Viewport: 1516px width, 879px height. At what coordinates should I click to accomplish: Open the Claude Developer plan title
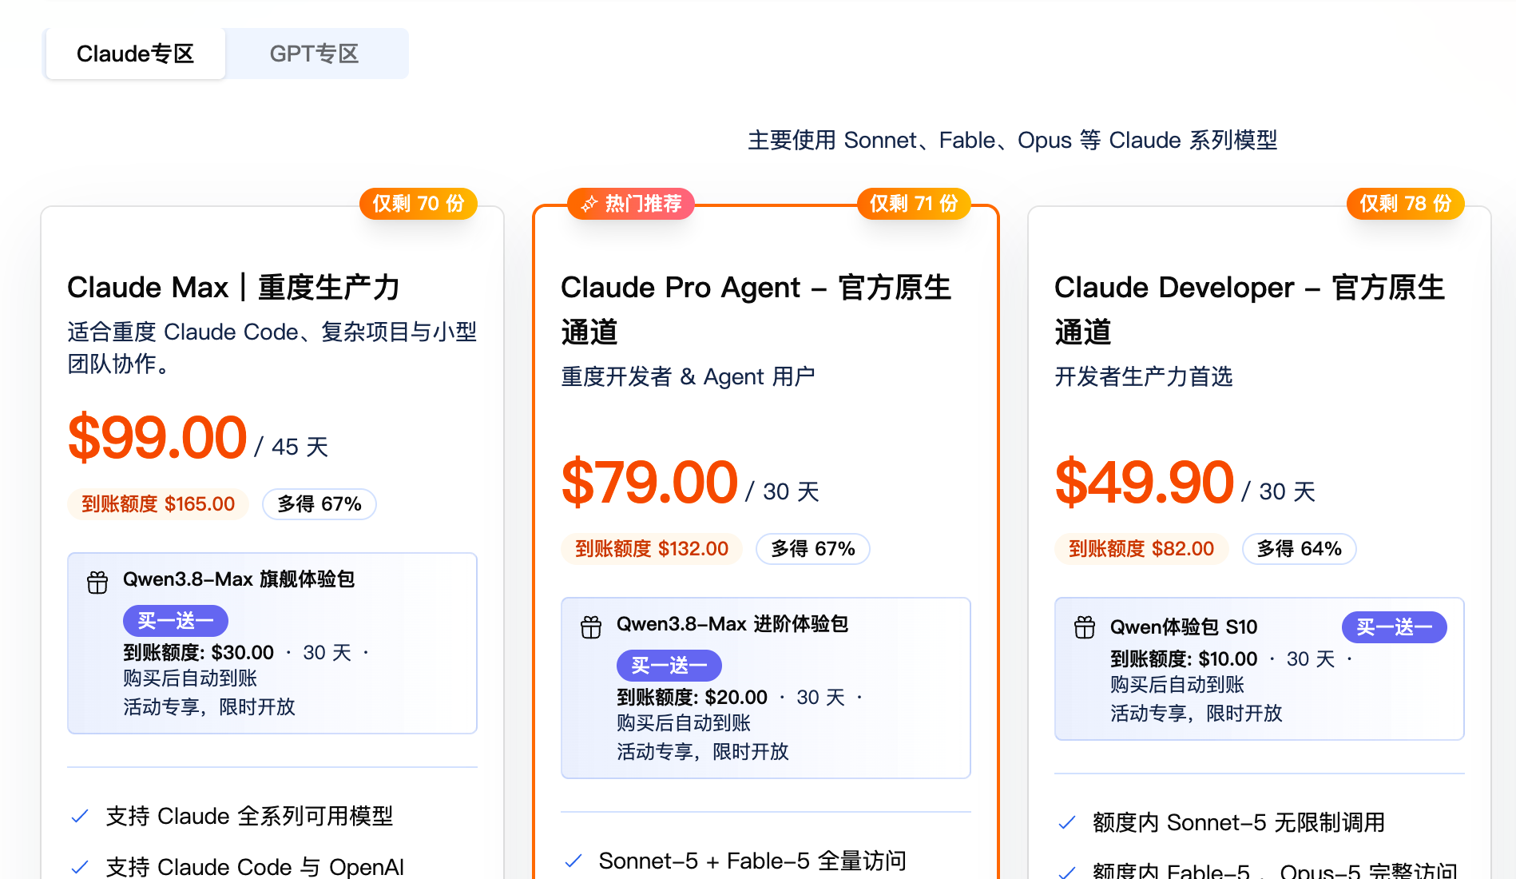[x=1250, y=309]
